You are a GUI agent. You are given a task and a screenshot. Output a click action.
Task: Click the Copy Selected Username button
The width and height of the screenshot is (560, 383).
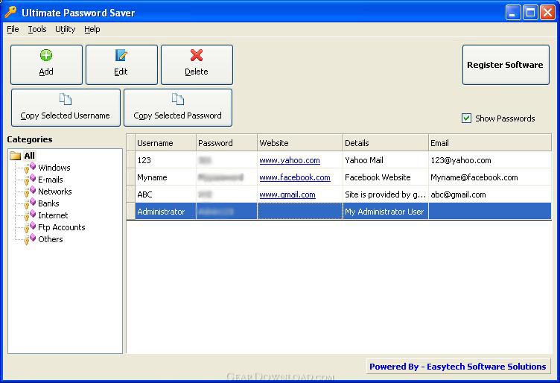[x=66, y=107]
